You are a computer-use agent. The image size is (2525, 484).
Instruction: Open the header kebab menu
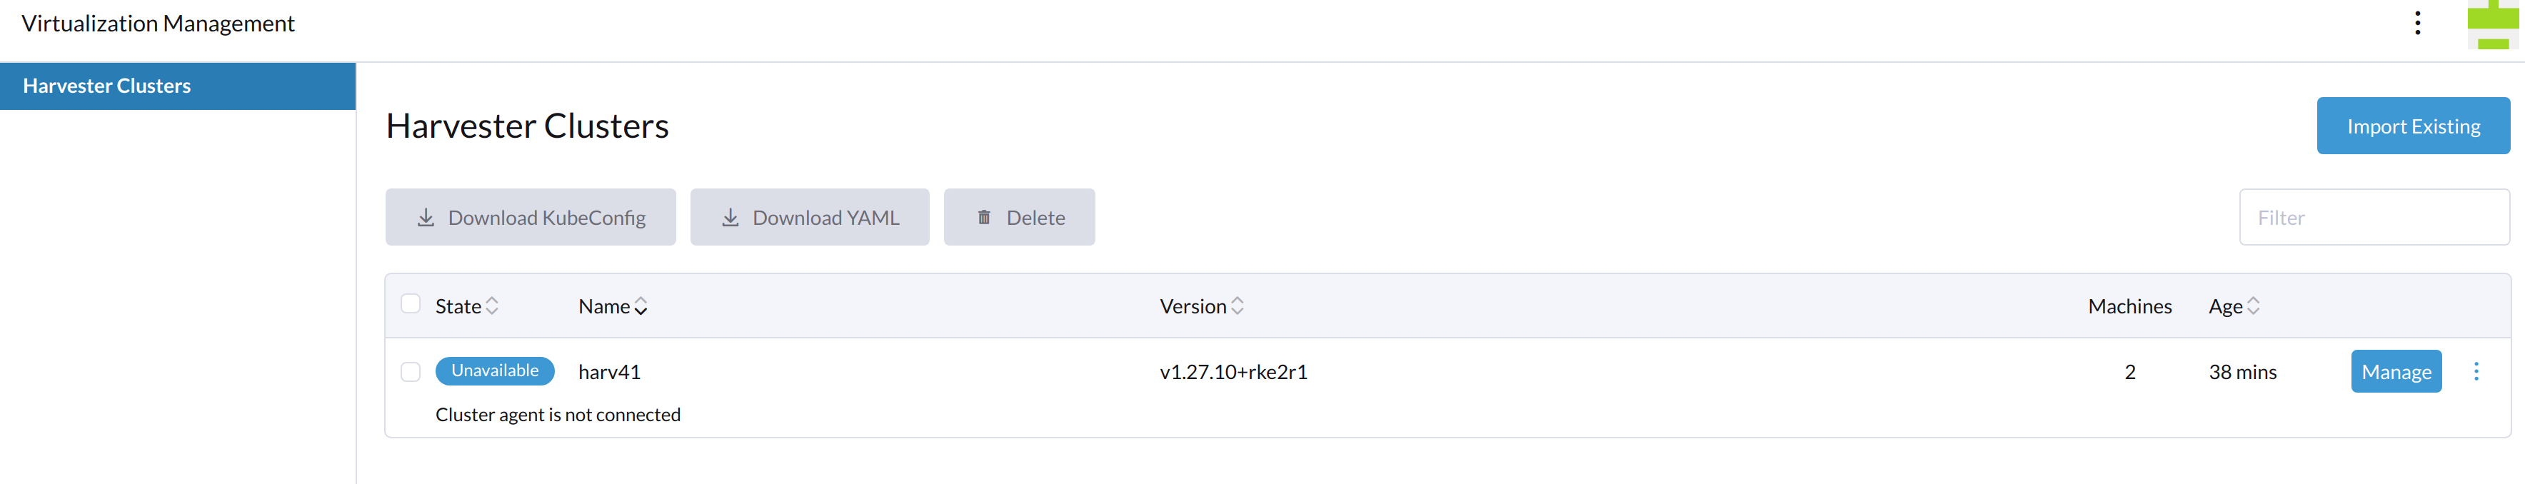pos(2417,24)
